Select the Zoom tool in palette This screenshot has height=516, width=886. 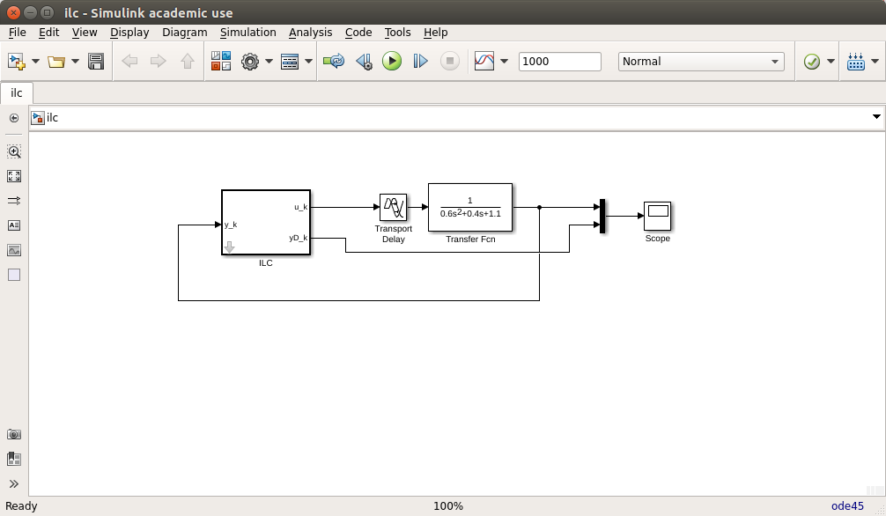(x=14, y=151)
